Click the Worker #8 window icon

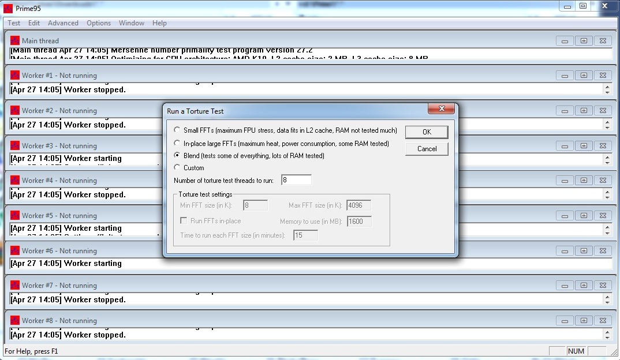[x=15, y=320]
